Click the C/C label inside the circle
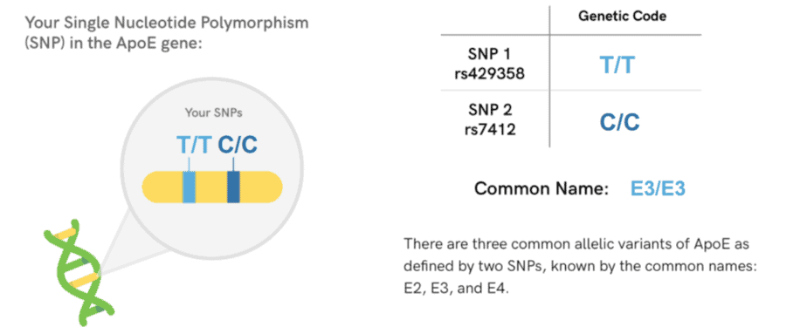 coord(238,146)
